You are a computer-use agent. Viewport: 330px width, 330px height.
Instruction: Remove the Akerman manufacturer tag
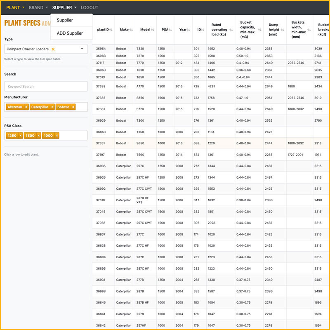pos(26,107)
